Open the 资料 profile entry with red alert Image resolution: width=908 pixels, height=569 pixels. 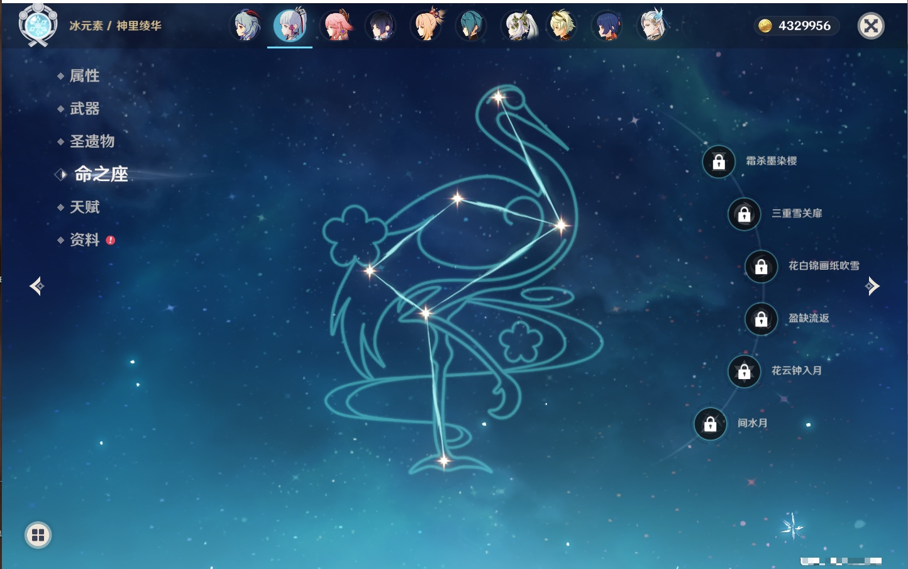84,240
